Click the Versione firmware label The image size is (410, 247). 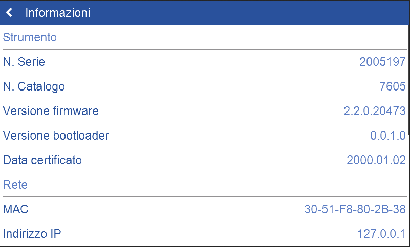click(x=51, y=111)
